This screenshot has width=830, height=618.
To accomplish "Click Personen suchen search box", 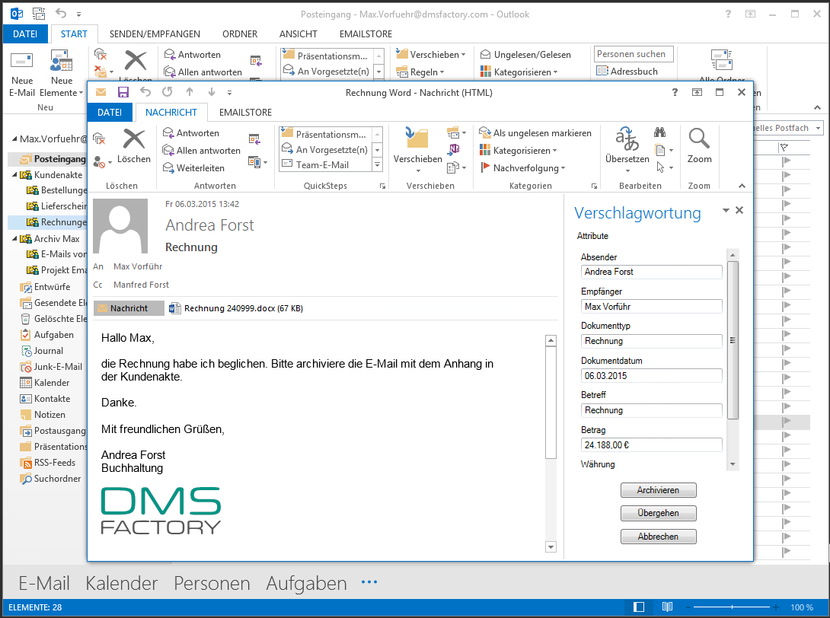I will (x=634, y=53).
